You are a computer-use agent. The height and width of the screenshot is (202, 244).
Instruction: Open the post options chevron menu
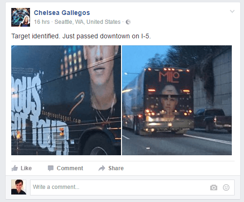[232, 11]
